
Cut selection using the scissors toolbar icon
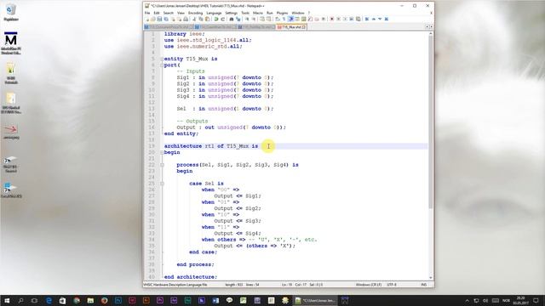194,19
